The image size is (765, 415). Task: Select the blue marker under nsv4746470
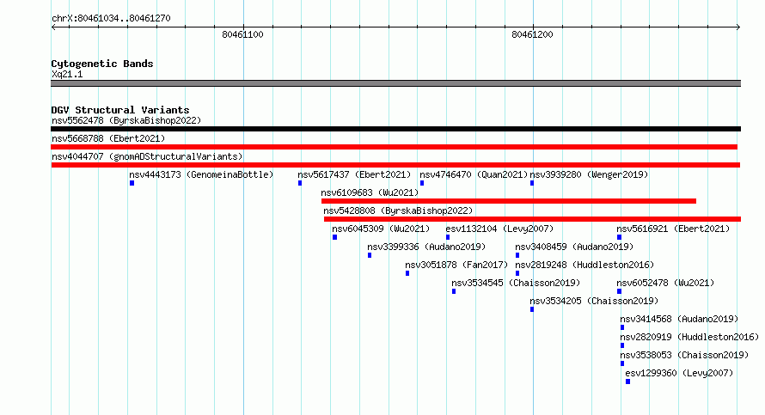(422, 183)
